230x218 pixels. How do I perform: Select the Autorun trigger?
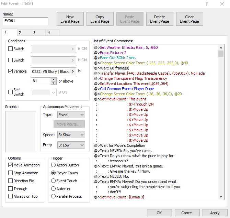53,189
